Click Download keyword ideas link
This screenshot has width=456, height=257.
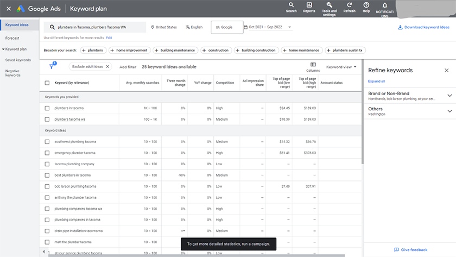tap(427, 27)
